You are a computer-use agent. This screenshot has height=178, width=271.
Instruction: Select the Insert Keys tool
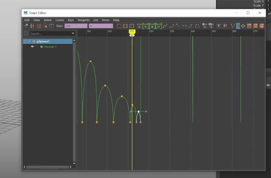click(32, 26)
